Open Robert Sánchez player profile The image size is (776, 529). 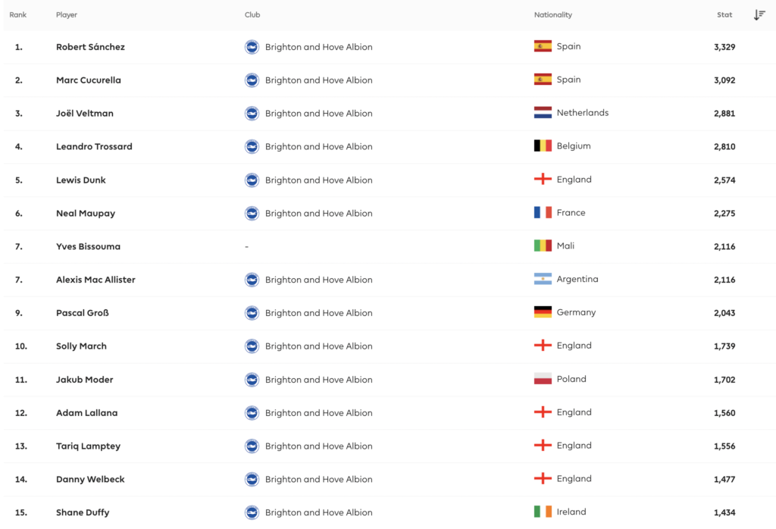pyautogui.click(x=90, y=47)
